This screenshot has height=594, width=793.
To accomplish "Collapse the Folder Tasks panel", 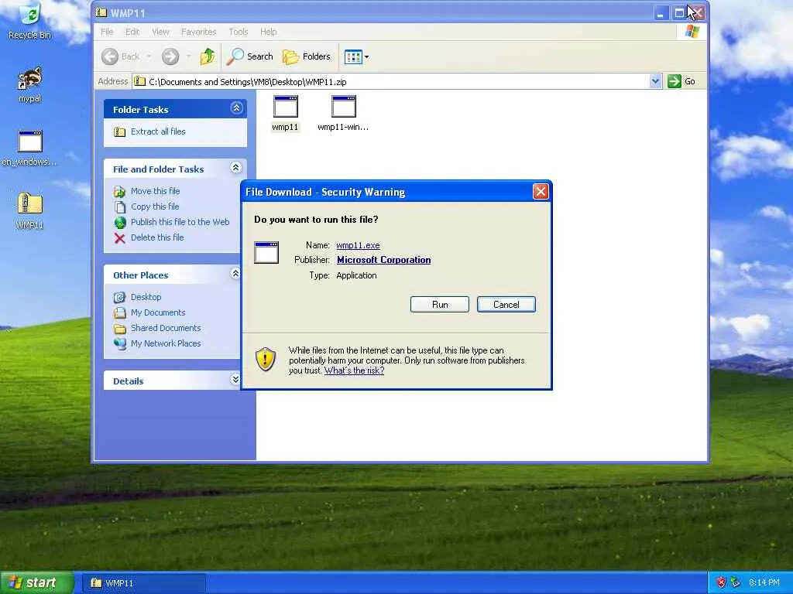I will pos(236,108).
